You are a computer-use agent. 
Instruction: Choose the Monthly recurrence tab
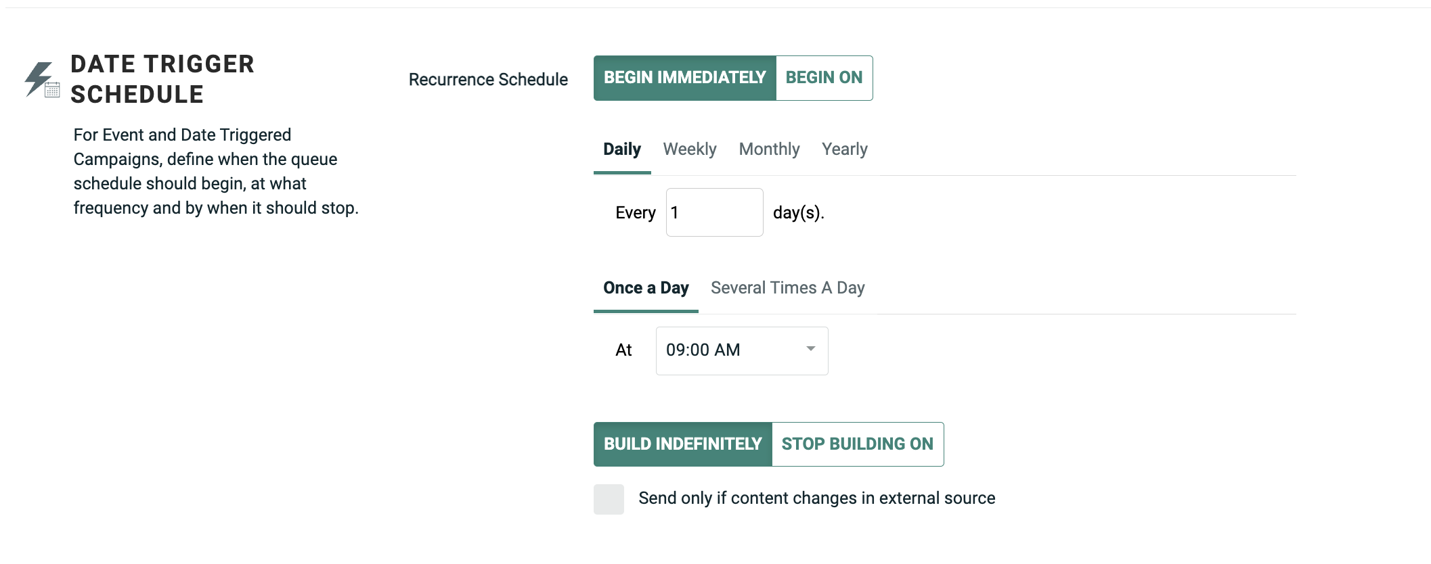(x=769, y=149)
